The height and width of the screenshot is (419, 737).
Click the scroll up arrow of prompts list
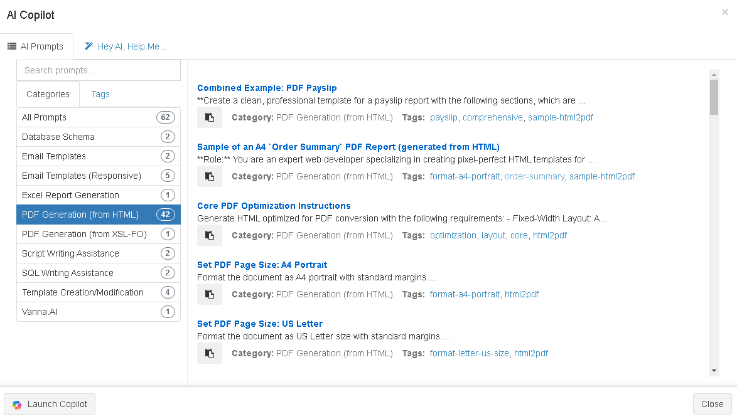click(x=714, y=74)
